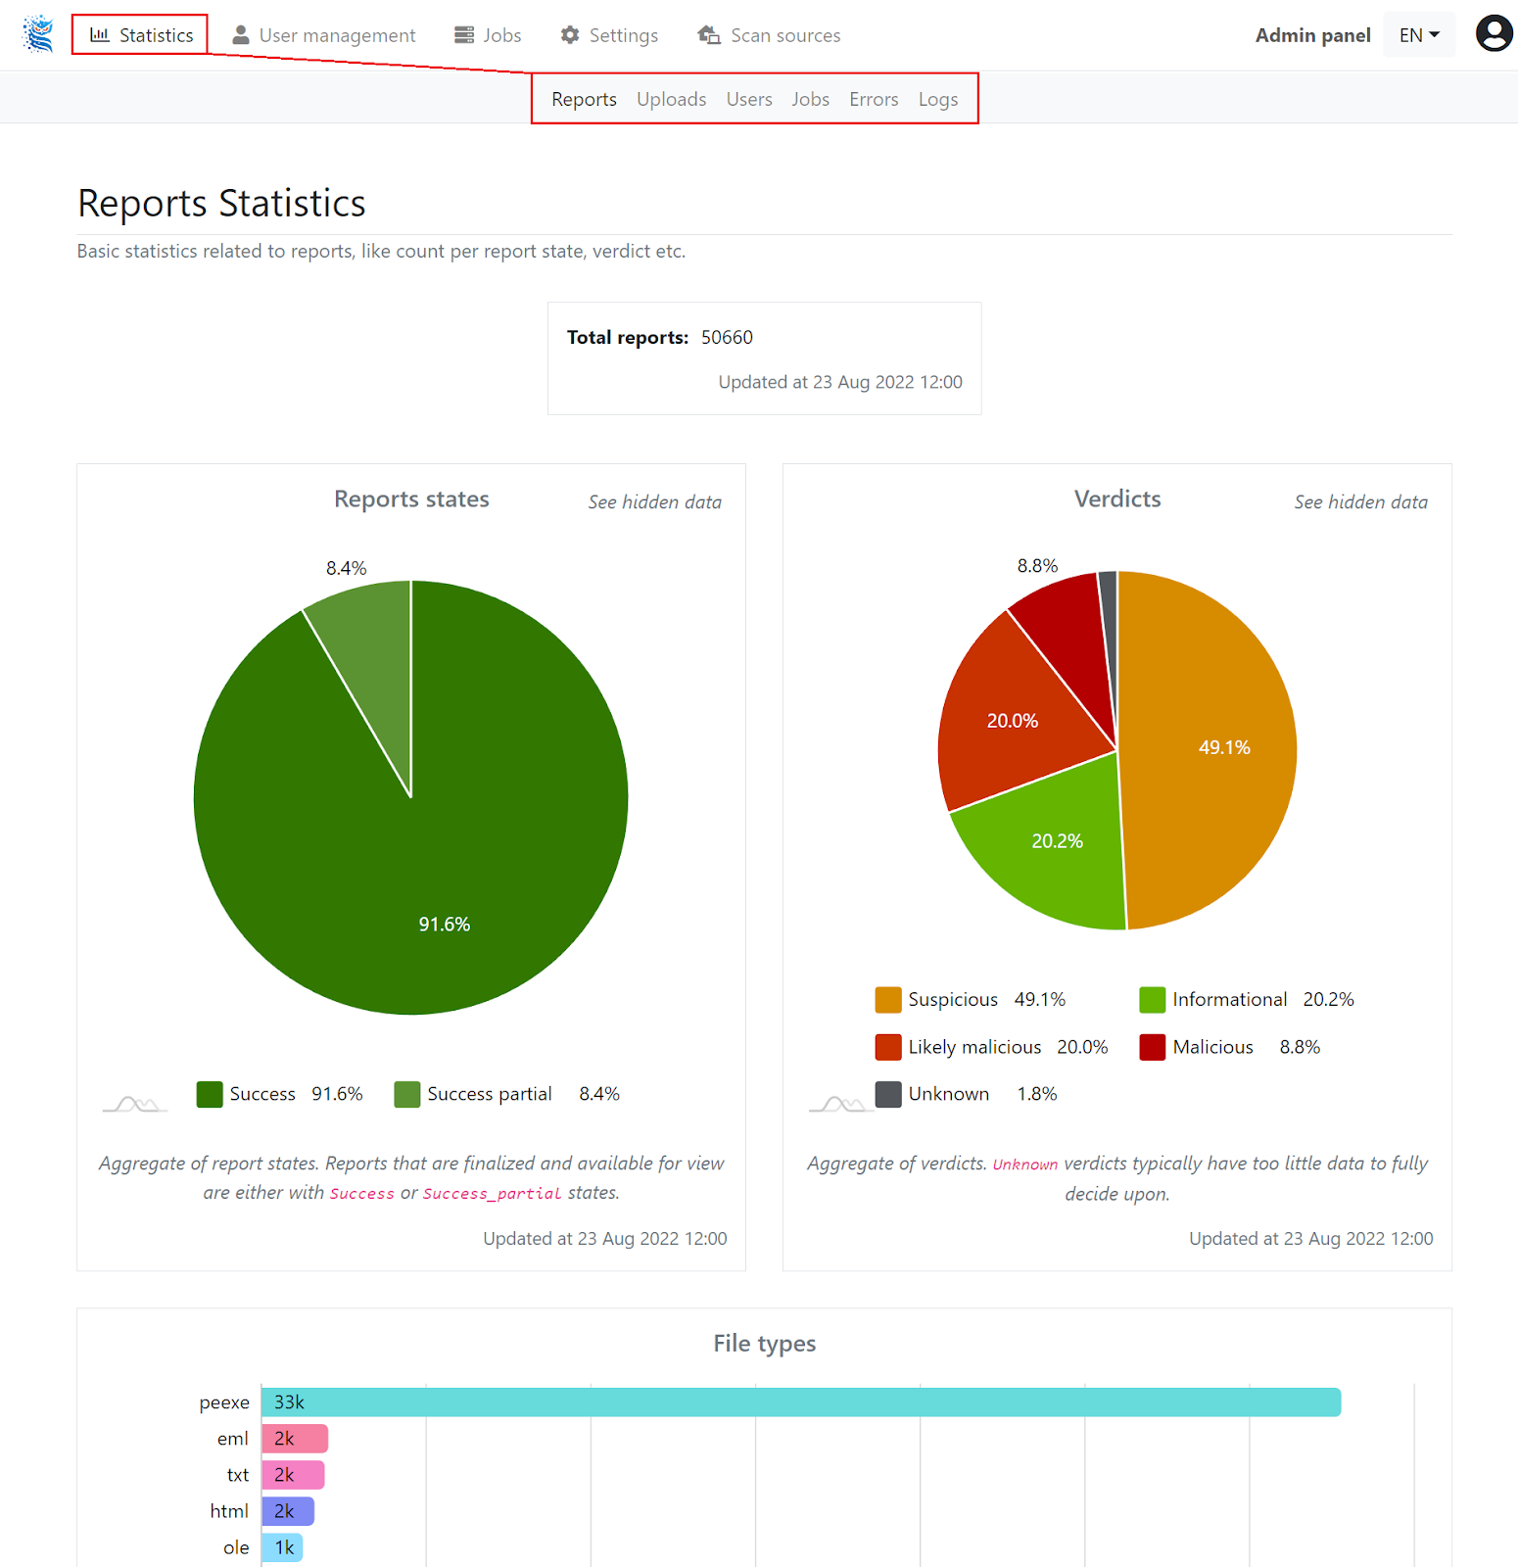Screen dimensions: 1518x1567
Task: Toggle Success legend color swatch
Action: 210,1094
